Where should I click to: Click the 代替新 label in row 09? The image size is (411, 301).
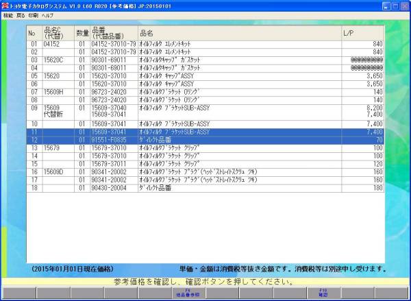point(53,115)
